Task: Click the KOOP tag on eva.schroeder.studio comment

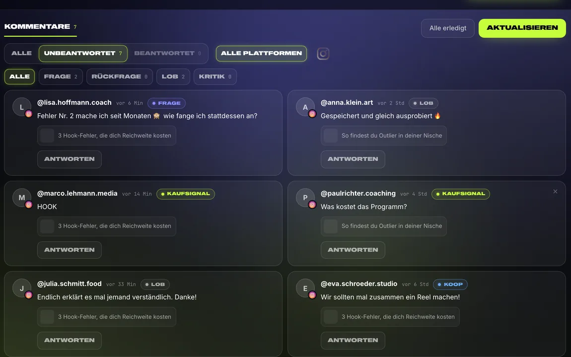Action: click(450, 285)
